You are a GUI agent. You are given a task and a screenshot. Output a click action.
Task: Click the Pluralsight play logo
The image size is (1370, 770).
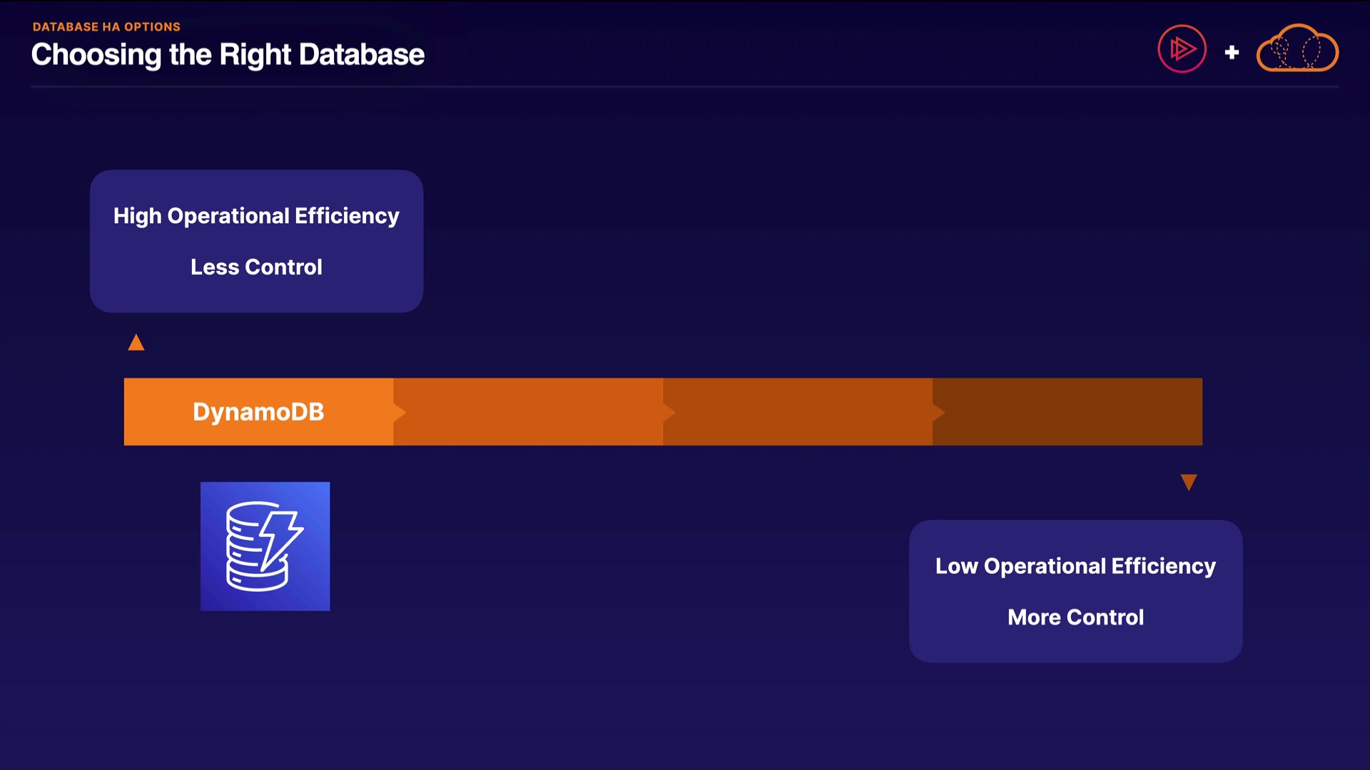1182,49
